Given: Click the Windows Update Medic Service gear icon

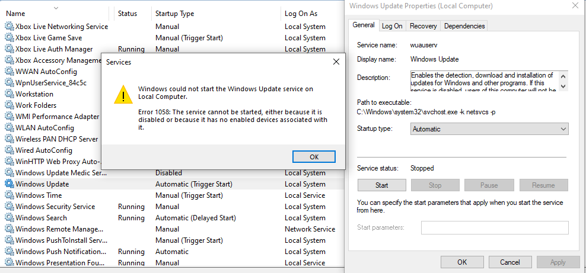Looking at the screenshot, I should pos(8,173).
